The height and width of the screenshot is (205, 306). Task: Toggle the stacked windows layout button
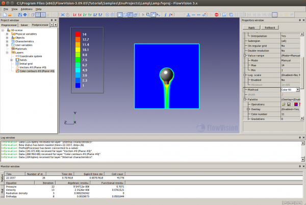point(125,15)
